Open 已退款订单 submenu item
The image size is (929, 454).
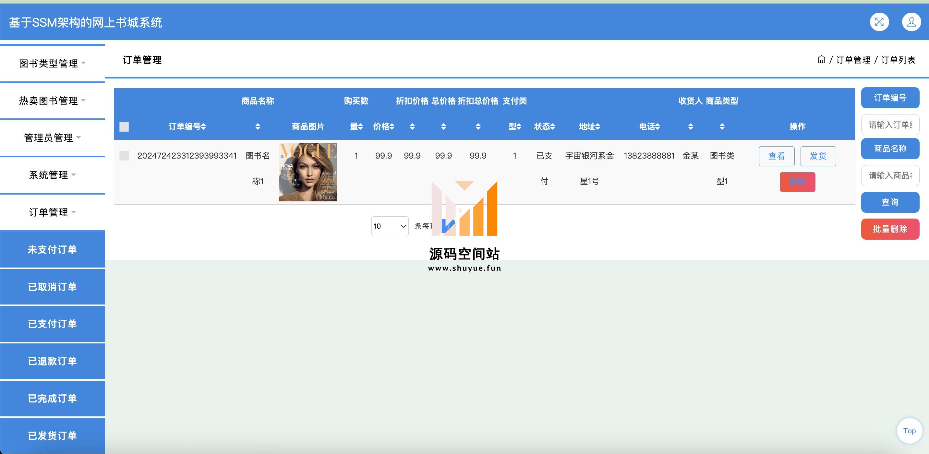(x=52, y=361)
